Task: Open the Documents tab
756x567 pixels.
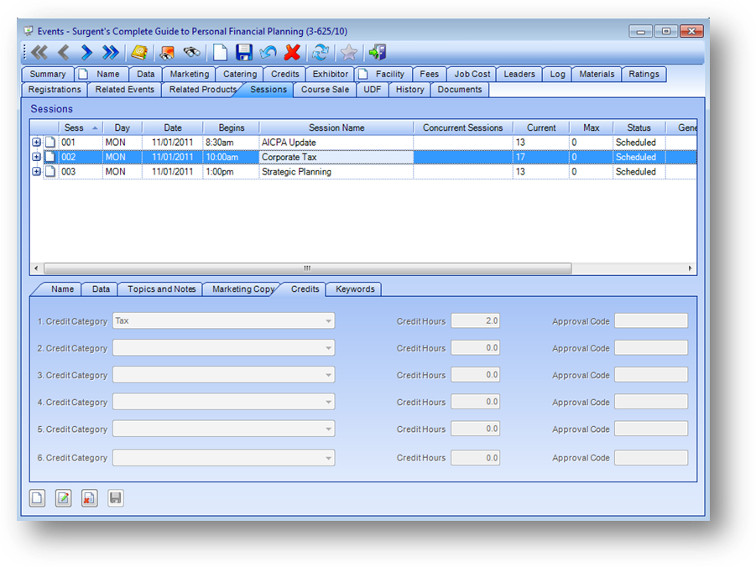Action: (x=460, y=90)
